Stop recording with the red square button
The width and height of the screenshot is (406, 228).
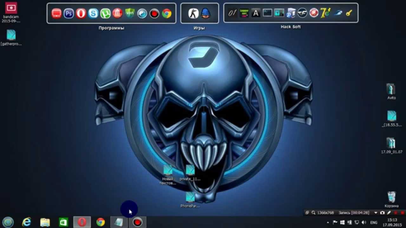coord(402,213)
